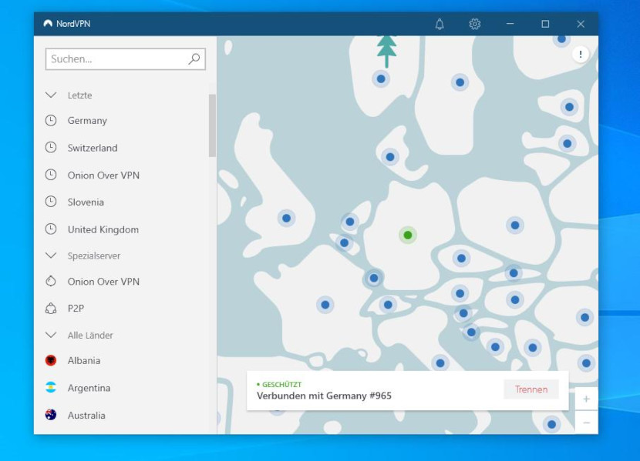
Task: Click the magnifier icon in search box
Action: (194, 58)
